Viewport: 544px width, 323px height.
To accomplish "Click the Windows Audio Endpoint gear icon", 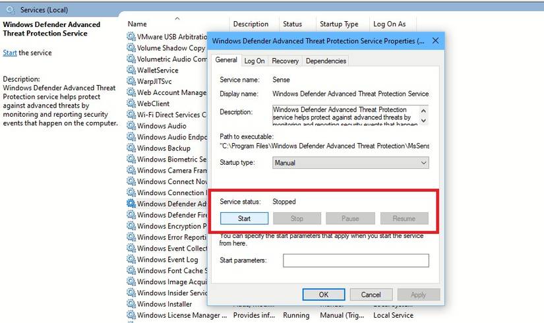I will (131, 136).
